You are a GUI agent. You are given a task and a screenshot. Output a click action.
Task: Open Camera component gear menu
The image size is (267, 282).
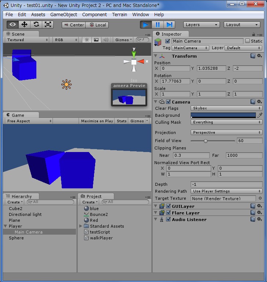[x=259, y=102]
